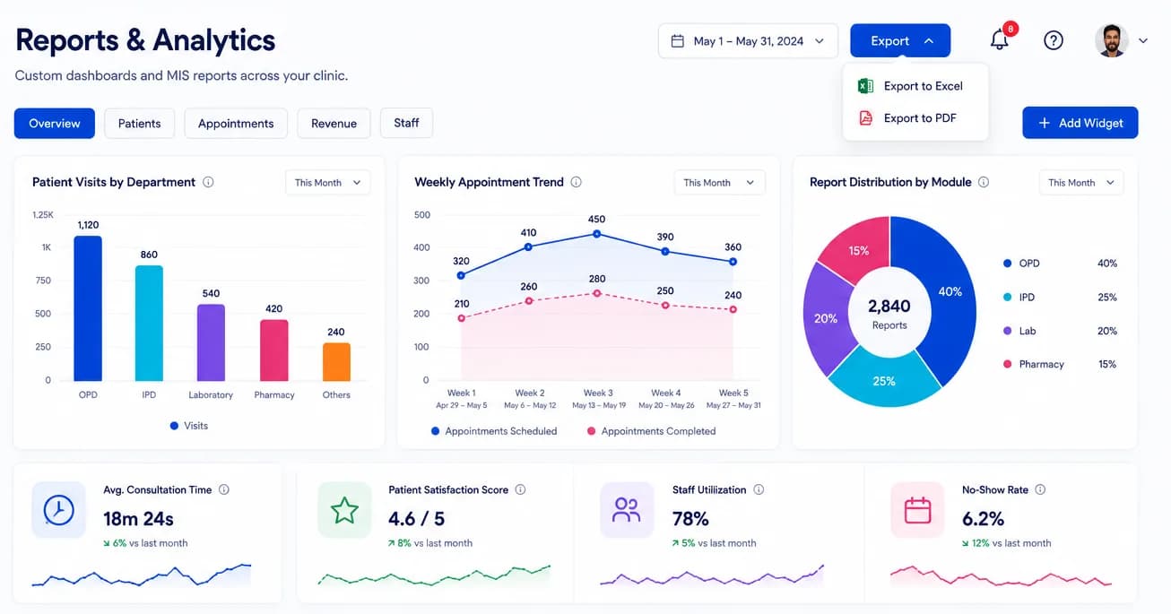The image size is (1171, 614).
Task: Open the May 1 – May 31, 2024 date picker
Action: point(748,41)
